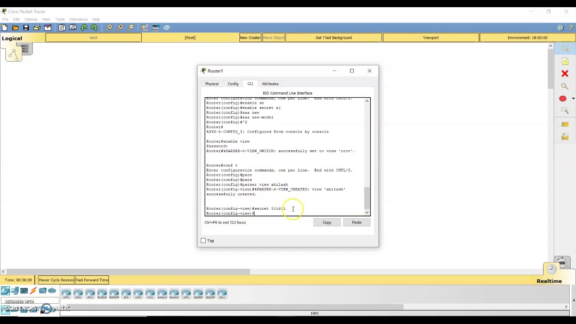This screenshot has width=576, height=324.
Task: Open the drawing palette icon
Action: click(x=145, y=28)
